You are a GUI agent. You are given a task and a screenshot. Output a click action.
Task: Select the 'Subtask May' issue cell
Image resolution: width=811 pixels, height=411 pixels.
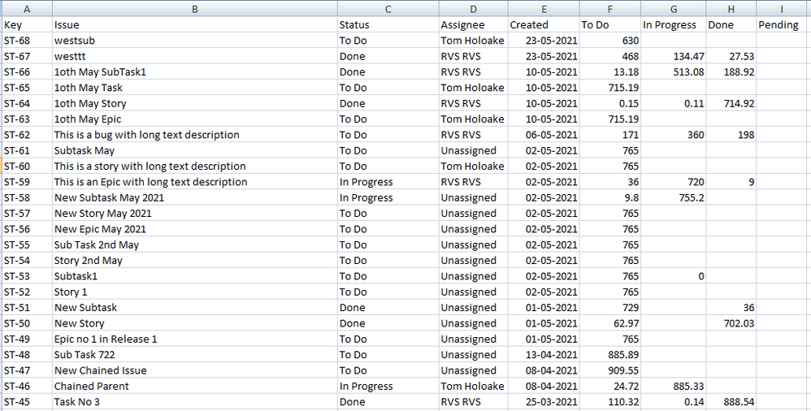[194, 150]
